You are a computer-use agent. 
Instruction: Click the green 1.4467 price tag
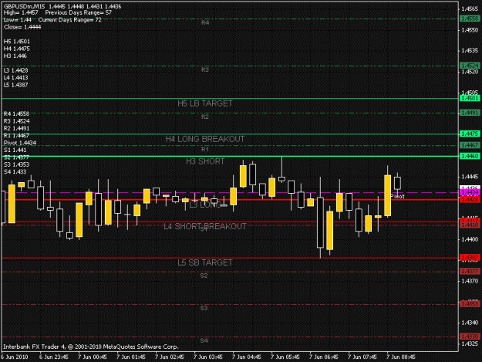click(x=470, y=145)
